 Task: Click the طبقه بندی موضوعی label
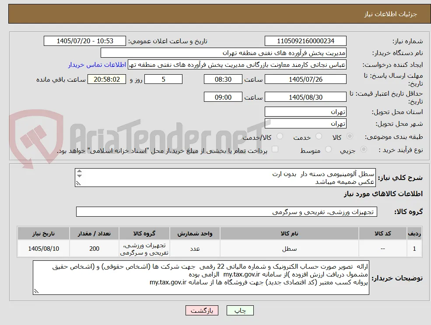(x=394, y=137)
